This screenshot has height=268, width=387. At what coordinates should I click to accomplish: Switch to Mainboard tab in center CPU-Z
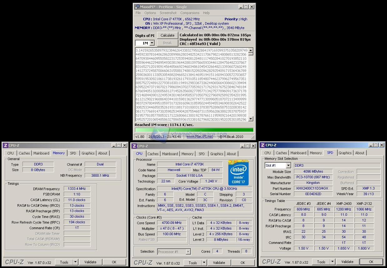pos(170,154)
